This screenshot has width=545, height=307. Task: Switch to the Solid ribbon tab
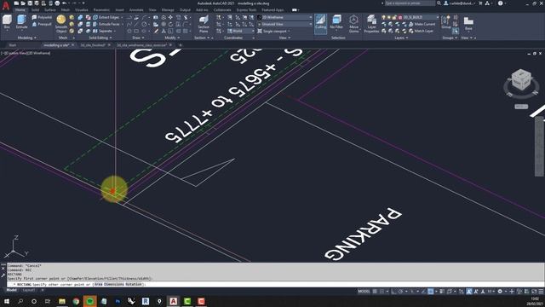(x=35, y=9)
